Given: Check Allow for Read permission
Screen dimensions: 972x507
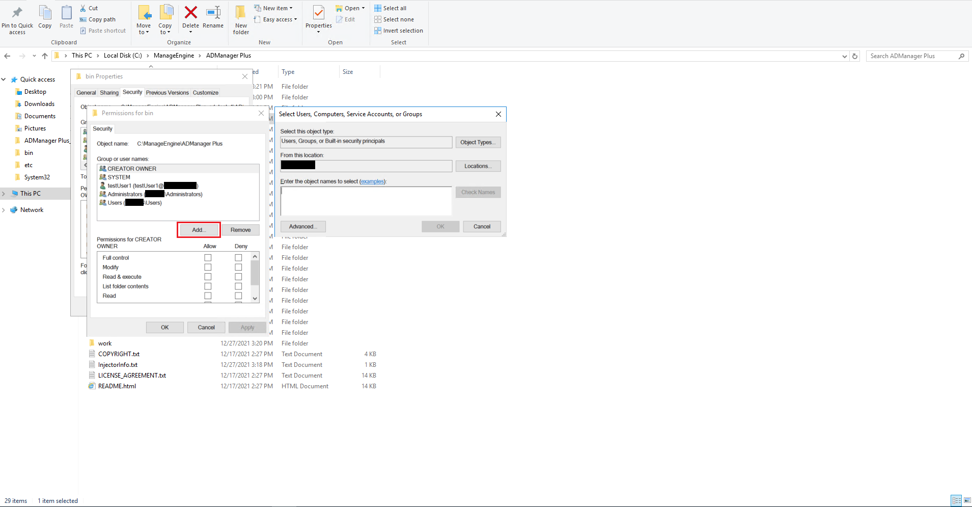Looking at the screenshot, I should 208,296.
